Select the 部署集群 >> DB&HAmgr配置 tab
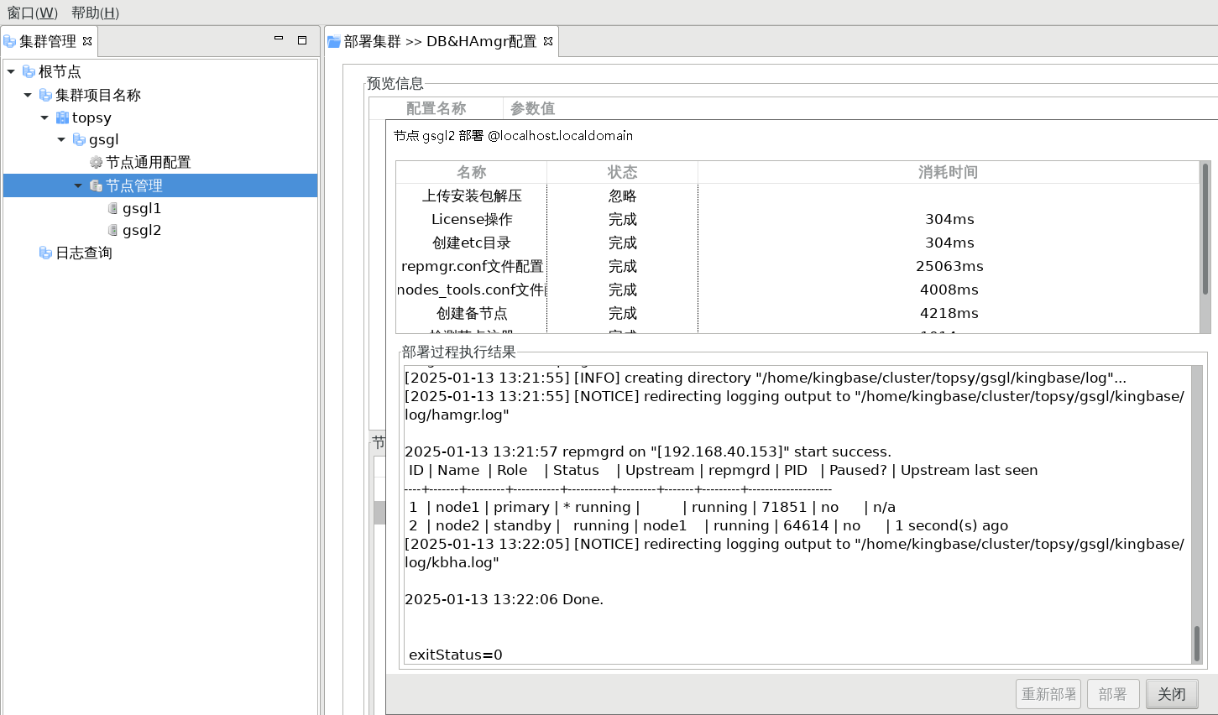 440,41
